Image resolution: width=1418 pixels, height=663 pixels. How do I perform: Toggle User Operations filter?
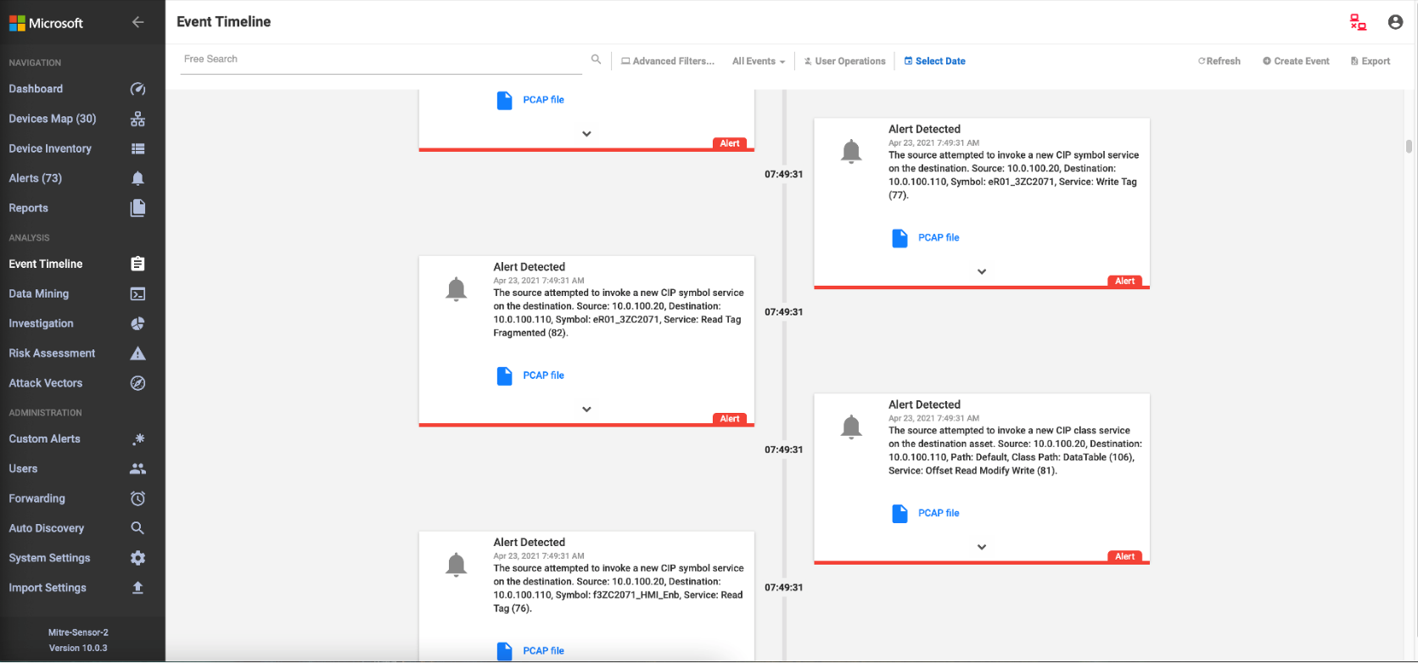click(844, 61)
